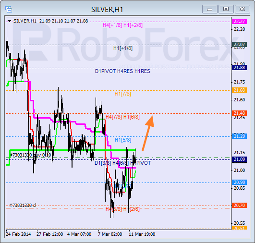Viewport: 255px width, 243px height.
Task: Click the orange 21.68 price tag
Action: [239, 90]
